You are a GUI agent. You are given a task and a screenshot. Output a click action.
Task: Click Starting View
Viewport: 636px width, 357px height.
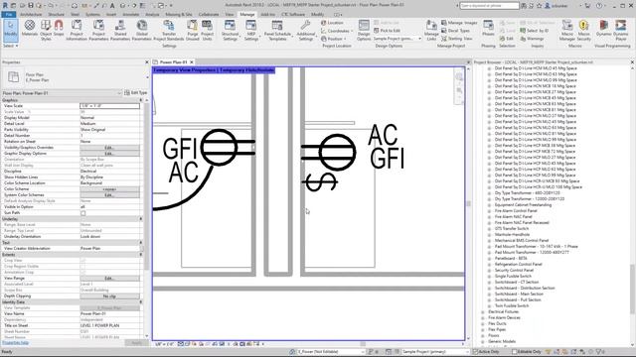[457, 39]
